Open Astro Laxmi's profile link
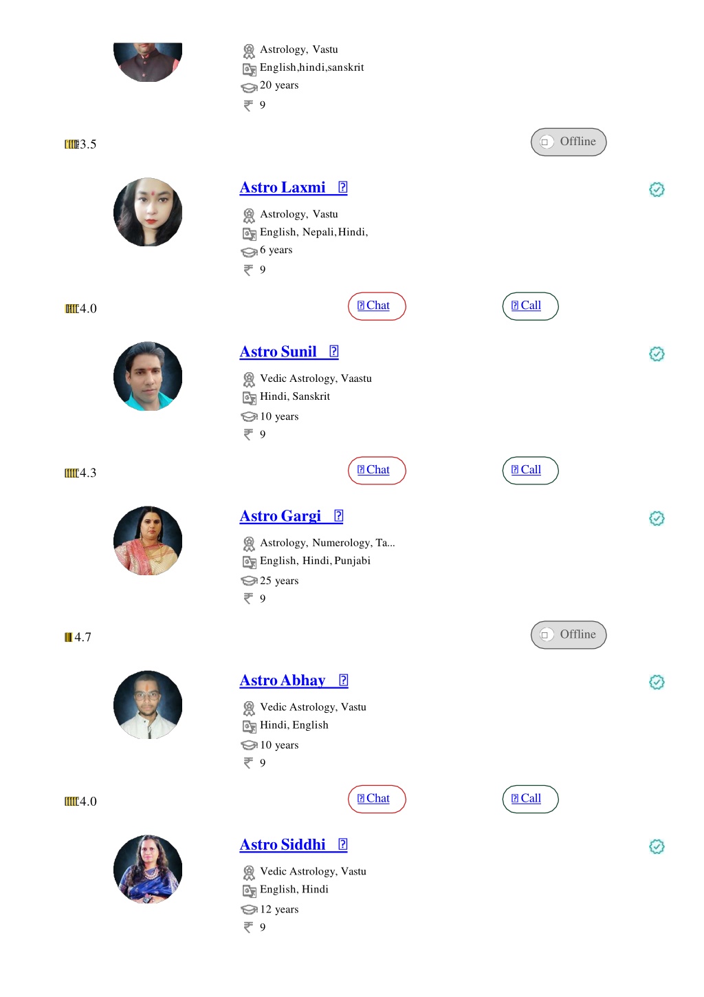This screenshot has width=704, height=997. point(294,187)
